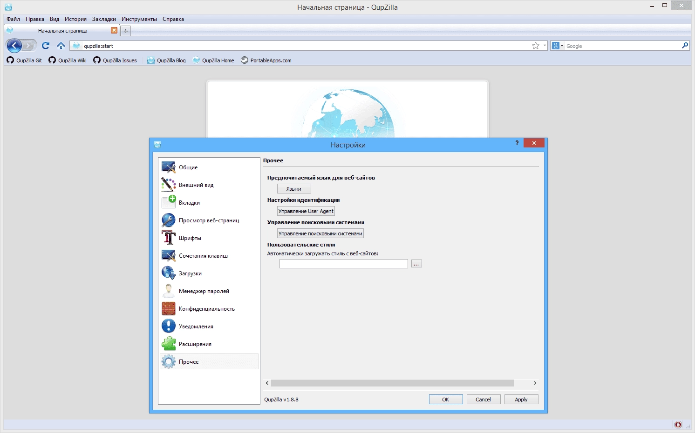Click Управление поисковыми системами button
The height and width of the screenshot is (433, 695).
pos(320,233)
